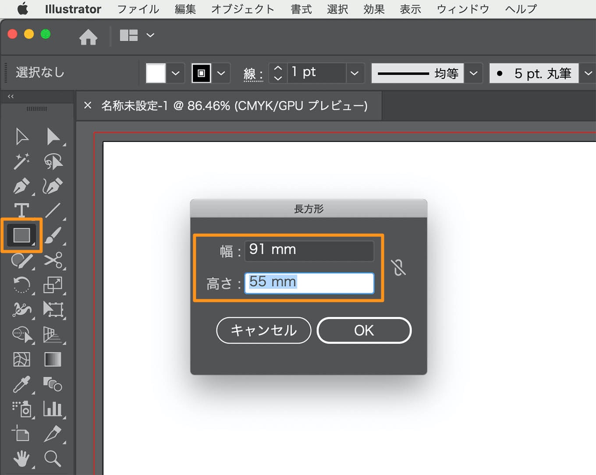Select the Eyedropper tool
The image size is (596, 475).
22,384
